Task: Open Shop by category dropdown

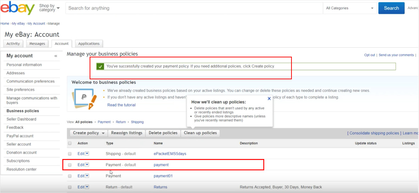Action: (x=50, y=8)
